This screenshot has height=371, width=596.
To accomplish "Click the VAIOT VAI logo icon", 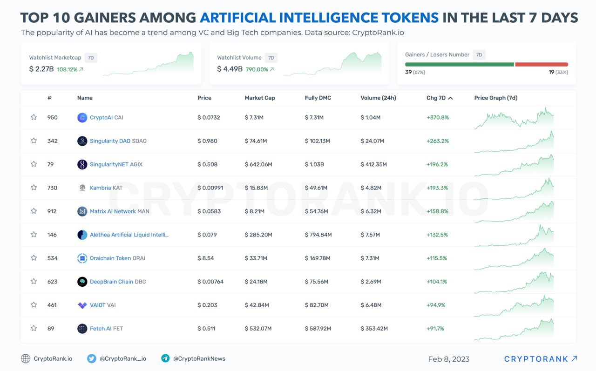I will (82, 305).
